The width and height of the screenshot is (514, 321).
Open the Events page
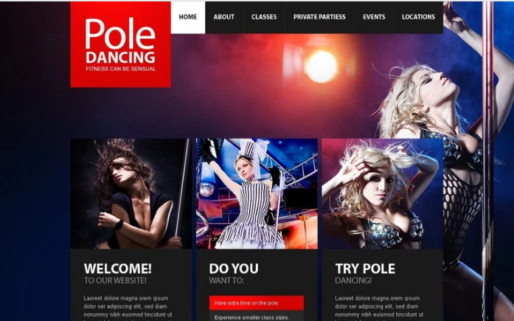(x=374, y=18)
